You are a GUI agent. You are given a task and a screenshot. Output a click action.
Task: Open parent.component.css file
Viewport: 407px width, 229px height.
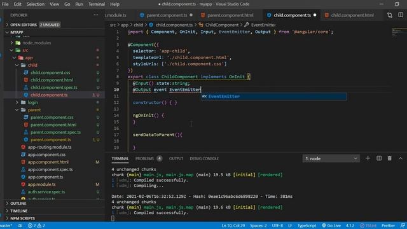tap(52, 117)
